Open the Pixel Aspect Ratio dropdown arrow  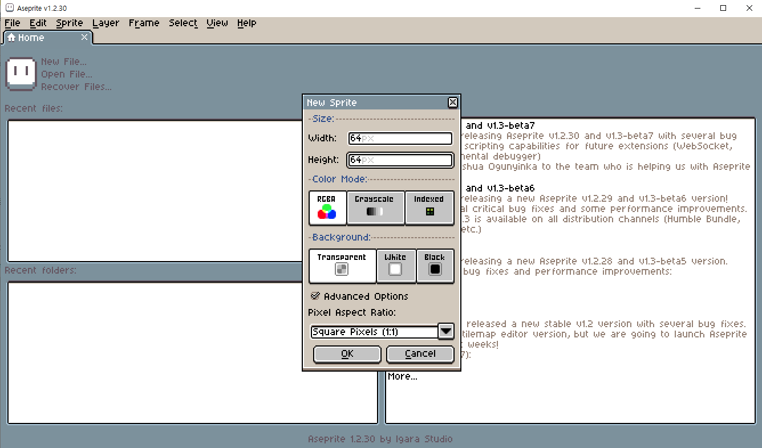446,331
